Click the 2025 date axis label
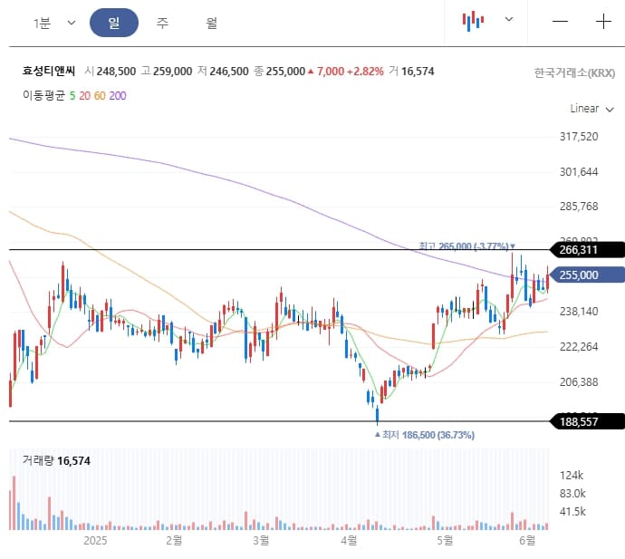This screenshot has height=559, width=625. (x=95, y=541)
